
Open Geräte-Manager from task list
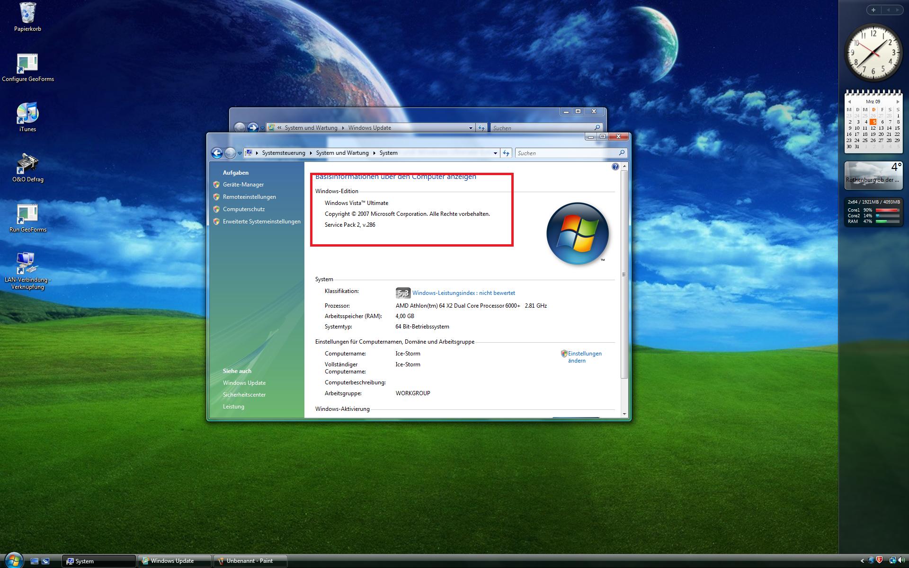(243, 185)
